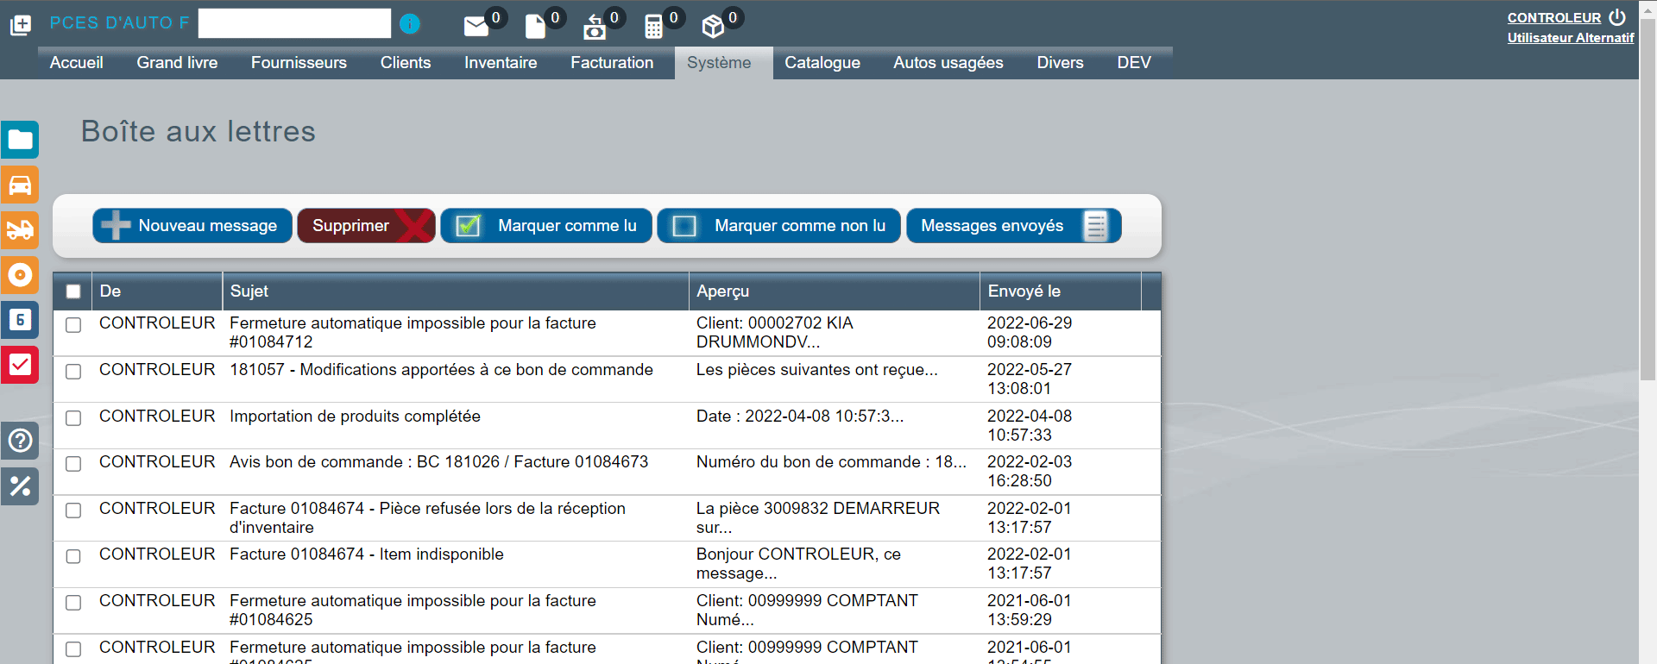The width and height of the screenshot is (1657, 664).
Task: Open the help question mark sidebar icon
Action: (20, 441)
